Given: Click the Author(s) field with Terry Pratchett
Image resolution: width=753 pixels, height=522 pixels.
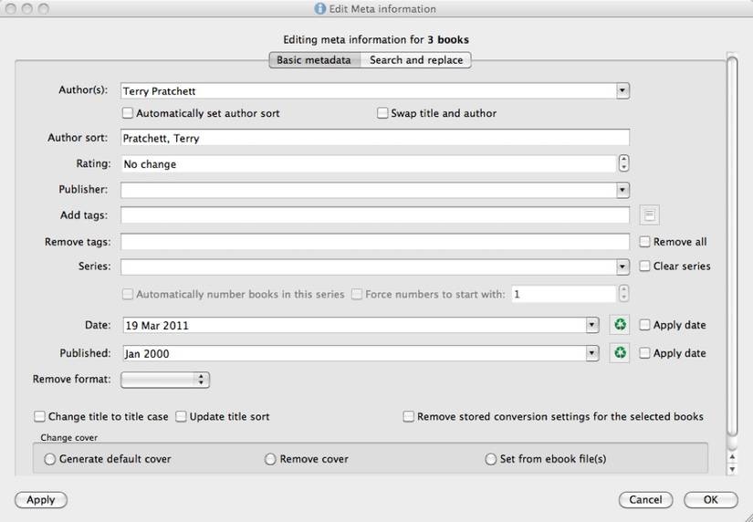Looking at the screenshot, I should click(369, 90).
